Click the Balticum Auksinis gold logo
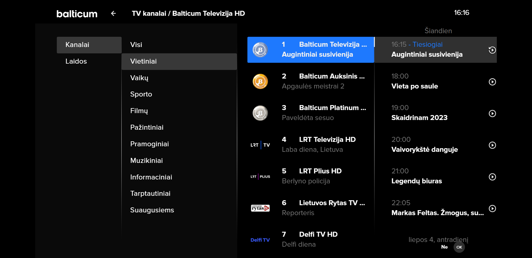This screenshot has height=258, width=532. pos(260,82)
